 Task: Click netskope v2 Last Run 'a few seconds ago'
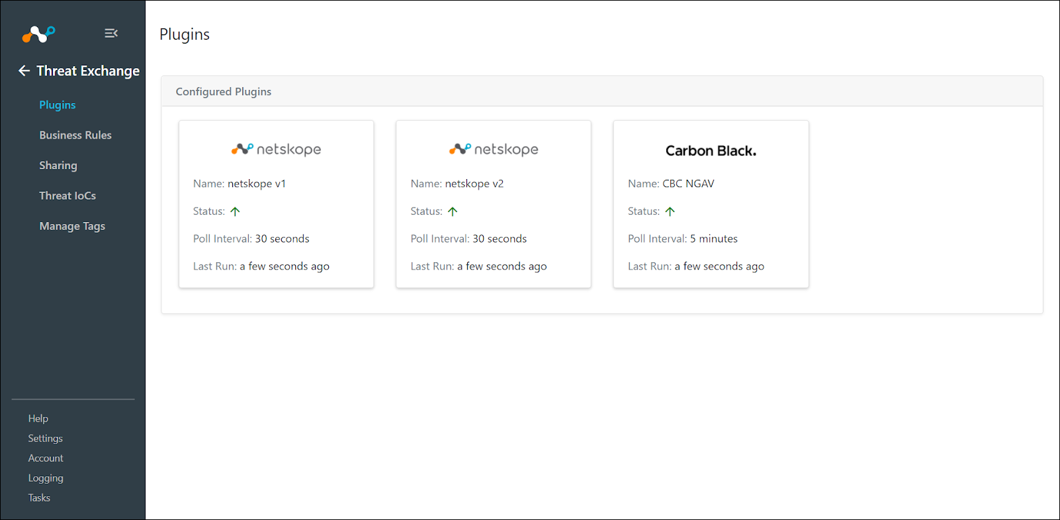coord(502,266)
